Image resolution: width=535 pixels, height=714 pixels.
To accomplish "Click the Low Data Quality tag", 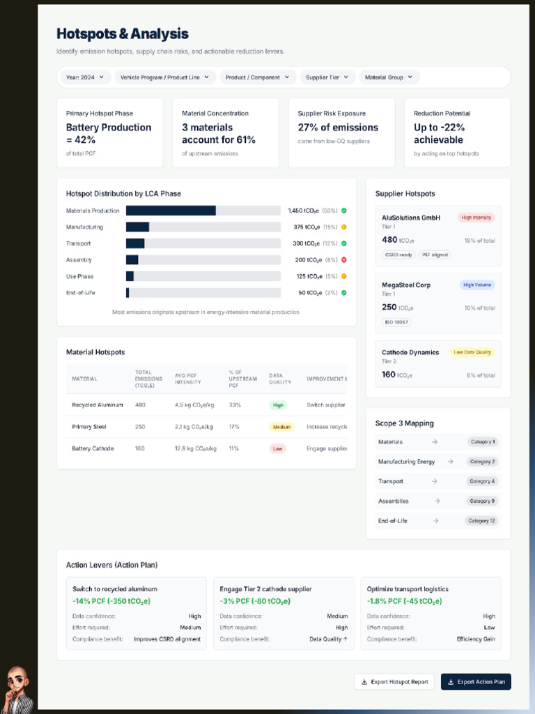I will click(472, 352).
